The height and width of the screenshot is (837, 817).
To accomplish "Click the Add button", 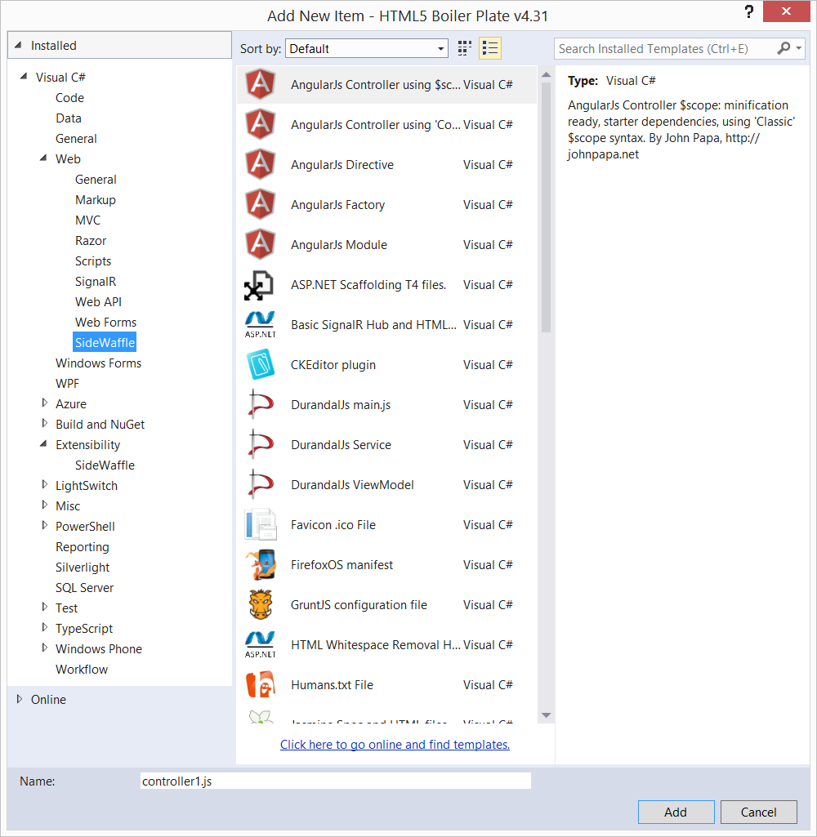I will pos(676,812).
